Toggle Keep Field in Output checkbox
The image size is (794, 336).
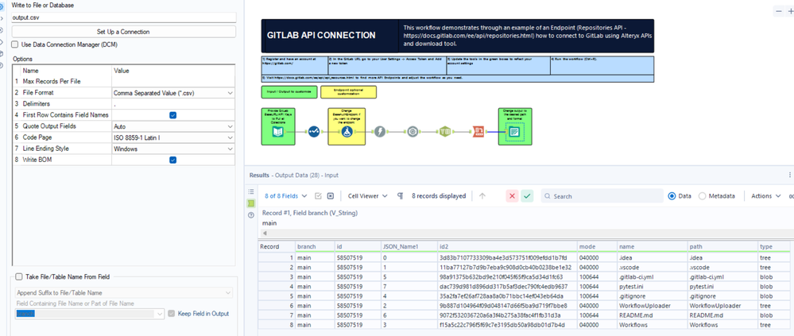(x=172, y=314)
